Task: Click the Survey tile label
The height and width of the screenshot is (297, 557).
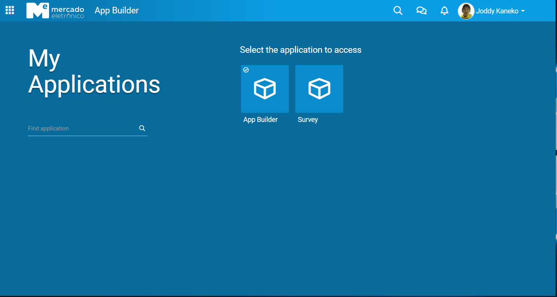Action: (308, 120)
